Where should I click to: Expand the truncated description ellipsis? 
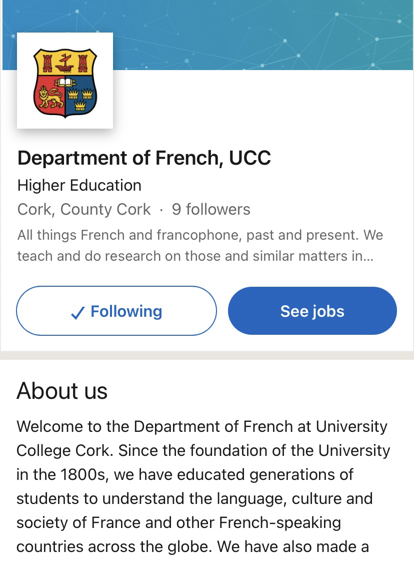pos(369,256)
